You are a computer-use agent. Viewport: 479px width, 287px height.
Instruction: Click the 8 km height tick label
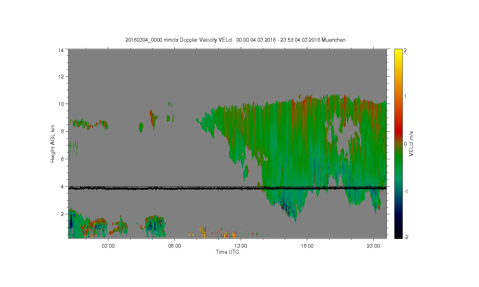pos(62,131)
